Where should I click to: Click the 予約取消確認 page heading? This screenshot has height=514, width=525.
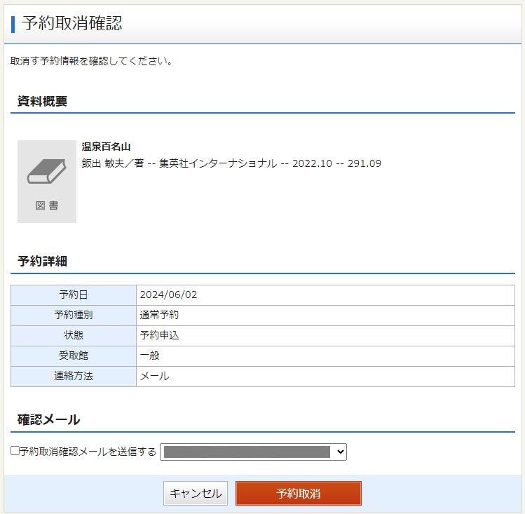click(72, 23)
